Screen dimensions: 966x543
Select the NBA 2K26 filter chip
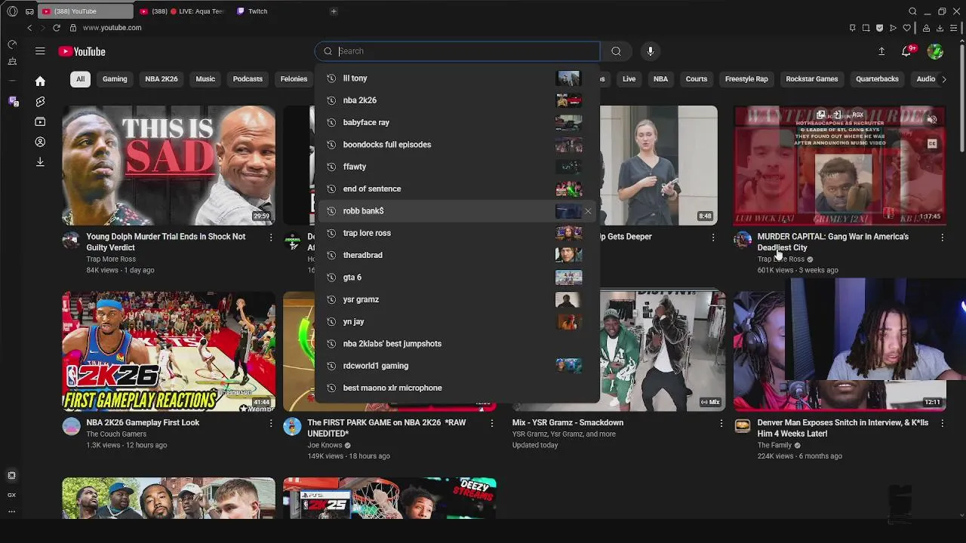point(162,79)
